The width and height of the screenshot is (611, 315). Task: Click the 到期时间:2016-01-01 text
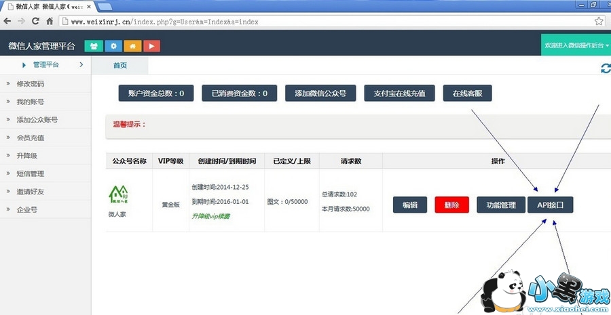(220, 202)
